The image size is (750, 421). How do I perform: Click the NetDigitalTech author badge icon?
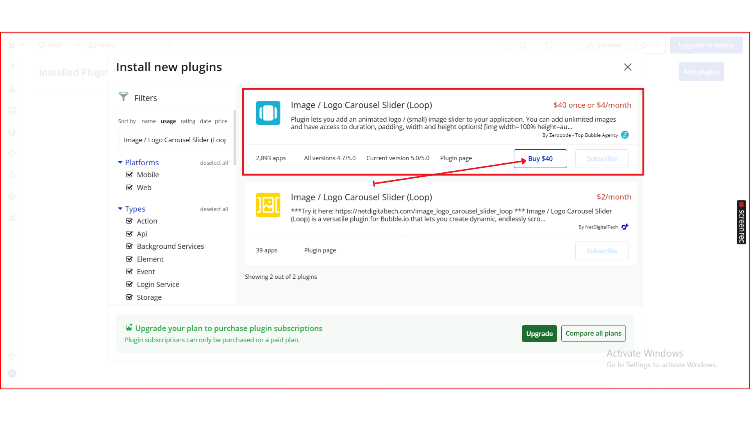pyautogui.click(x=625, y=227)
